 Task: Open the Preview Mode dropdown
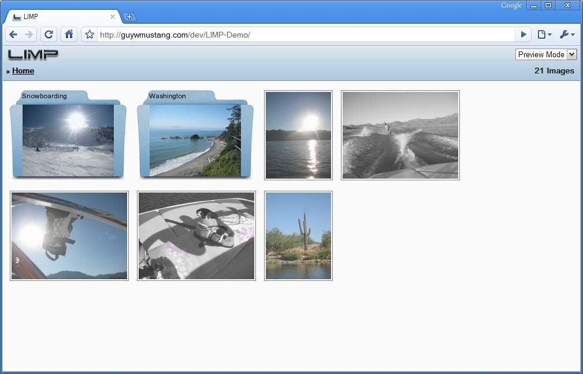coord(545,54)
